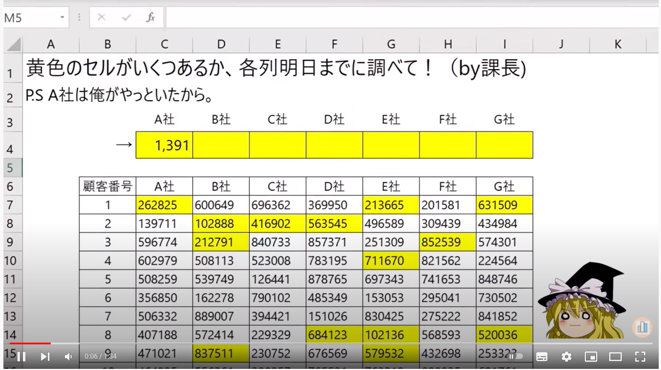
Task: Switch to theater mode view
Action: coord(615,357)
